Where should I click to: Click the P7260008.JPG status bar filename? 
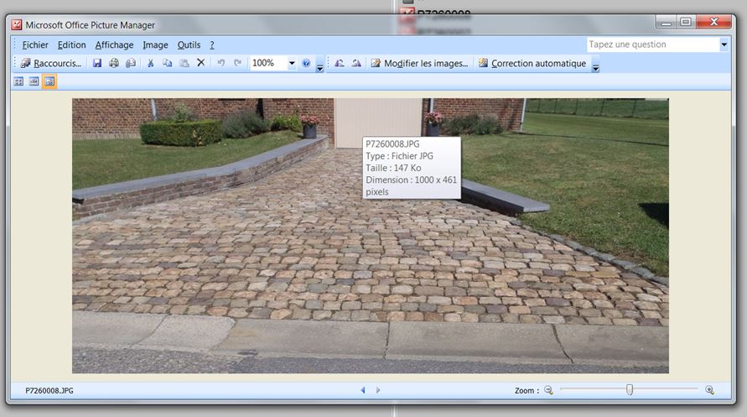(49, 390)
